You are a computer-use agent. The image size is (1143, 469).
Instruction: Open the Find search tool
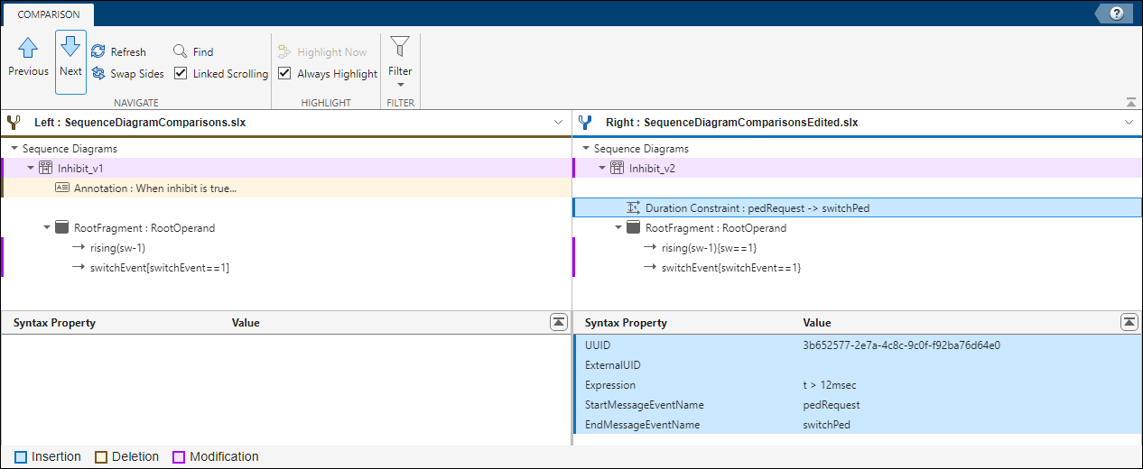coord(181,52)
